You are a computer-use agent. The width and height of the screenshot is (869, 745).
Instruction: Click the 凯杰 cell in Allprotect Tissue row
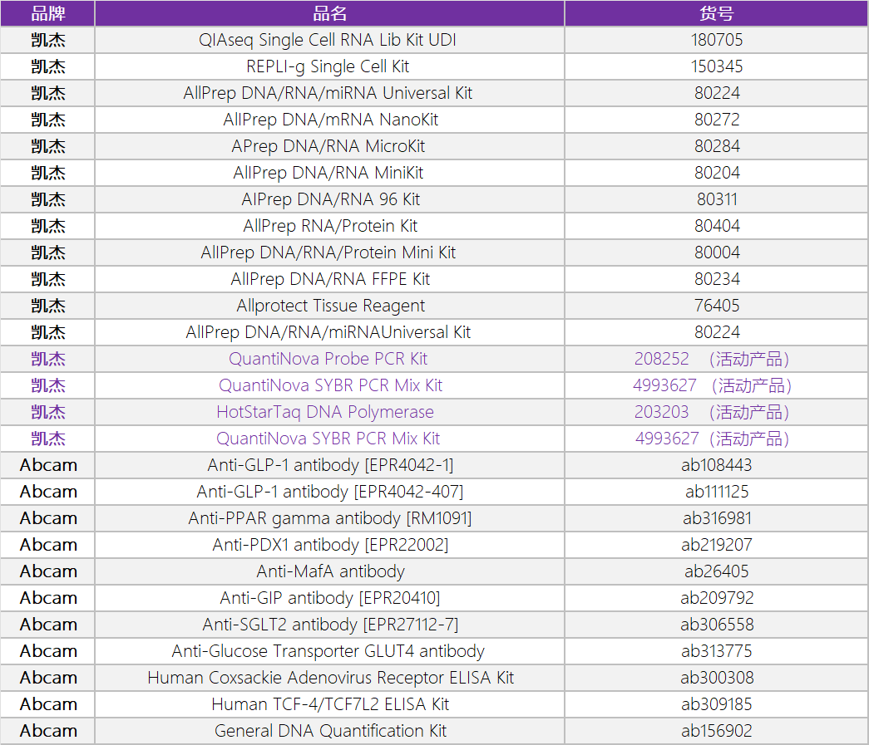point(47,306)
